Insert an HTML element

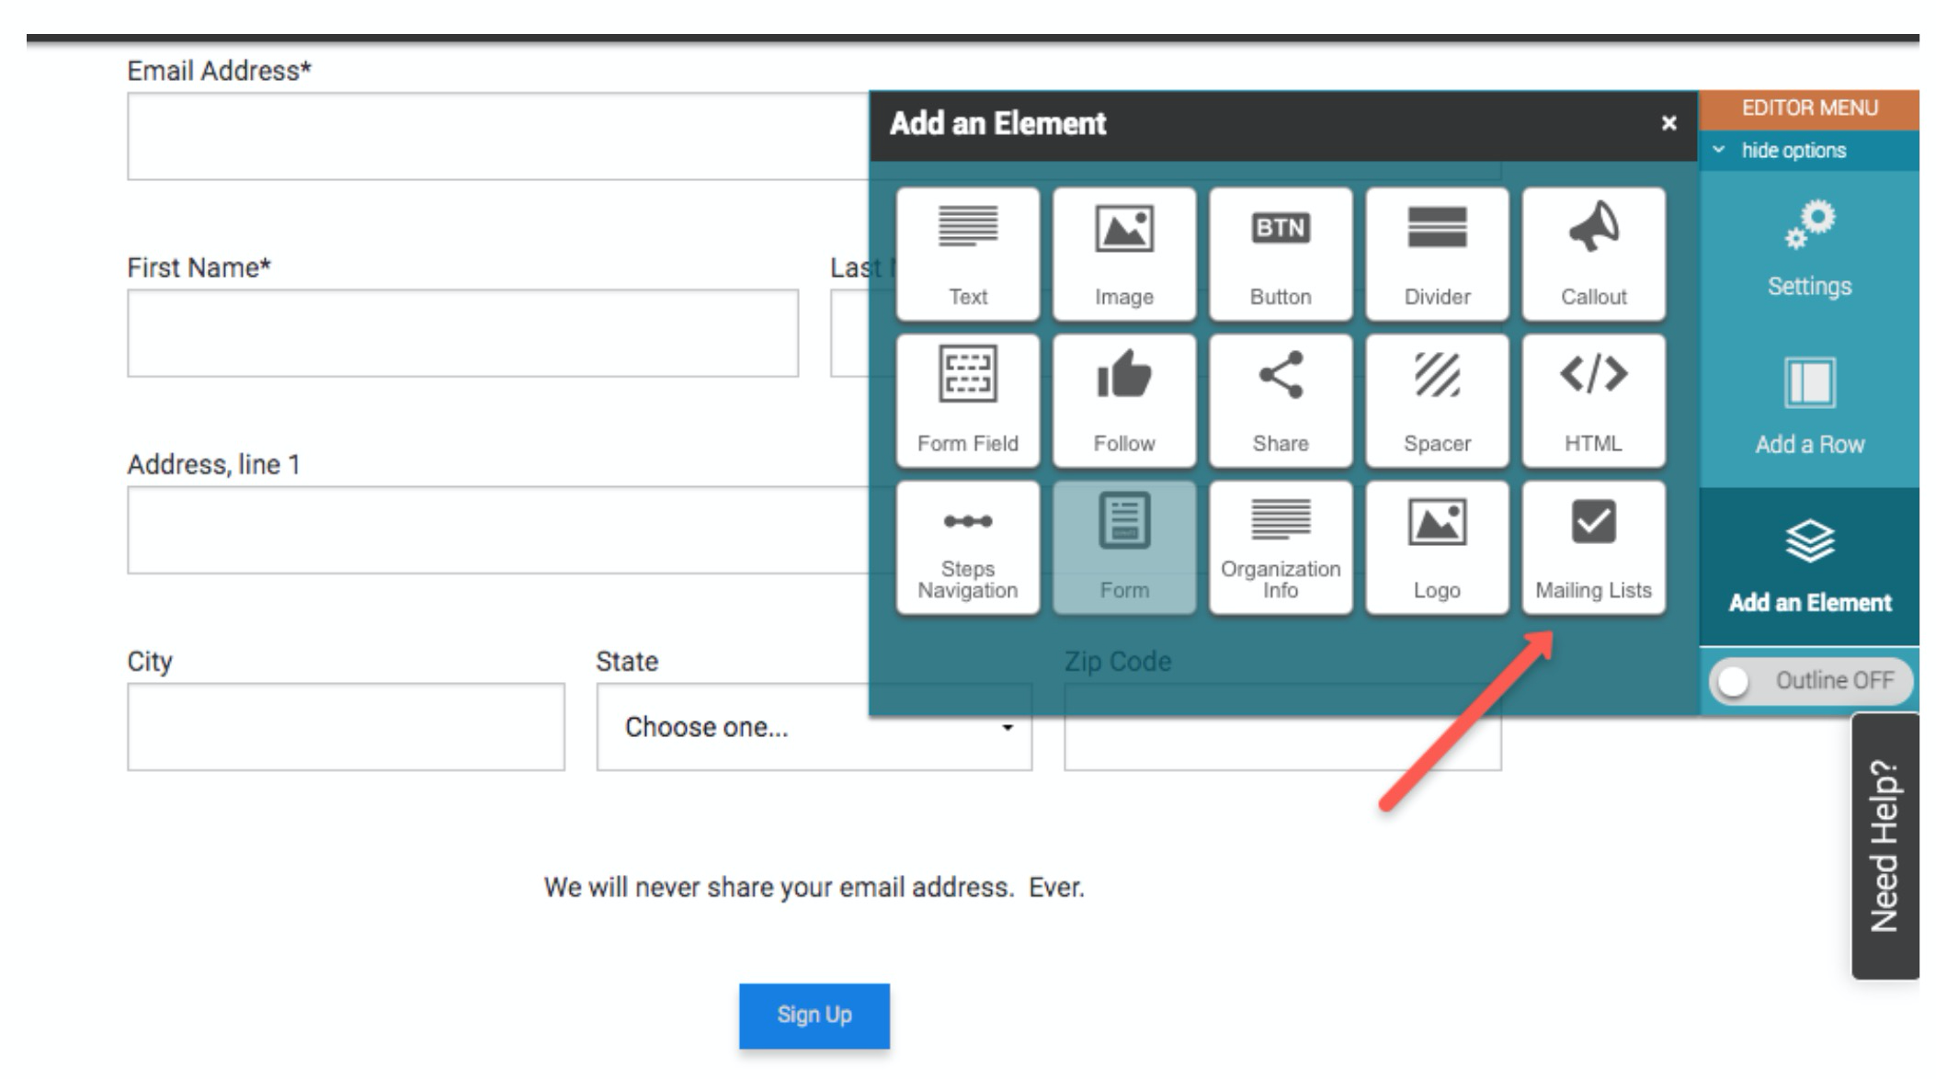click(1593, 401)
